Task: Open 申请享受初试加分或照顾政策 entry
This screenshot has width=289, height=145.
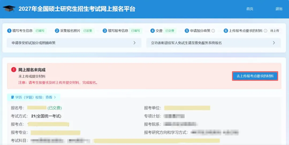Action: click(74, 43)
